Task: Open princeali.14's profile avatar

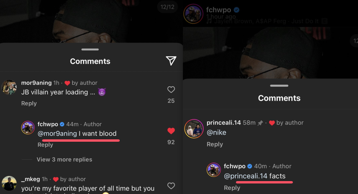Action: (x=193, y=129)
